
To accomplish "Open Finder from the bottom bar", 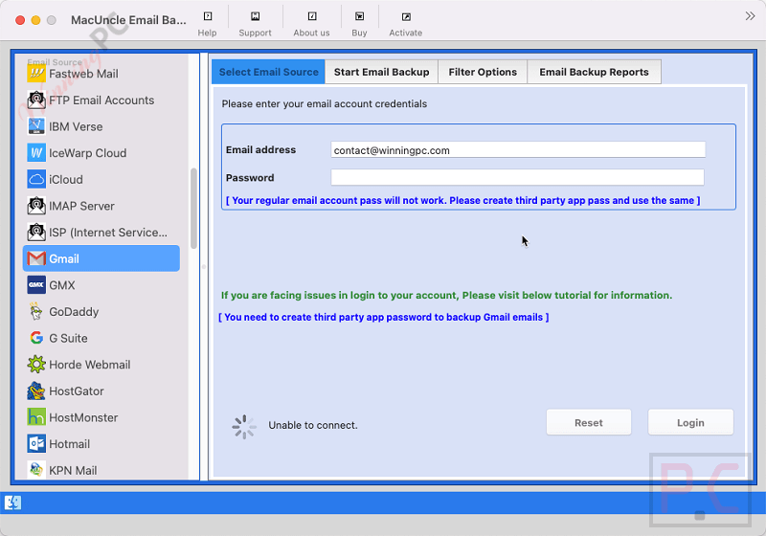I will 12,502.
